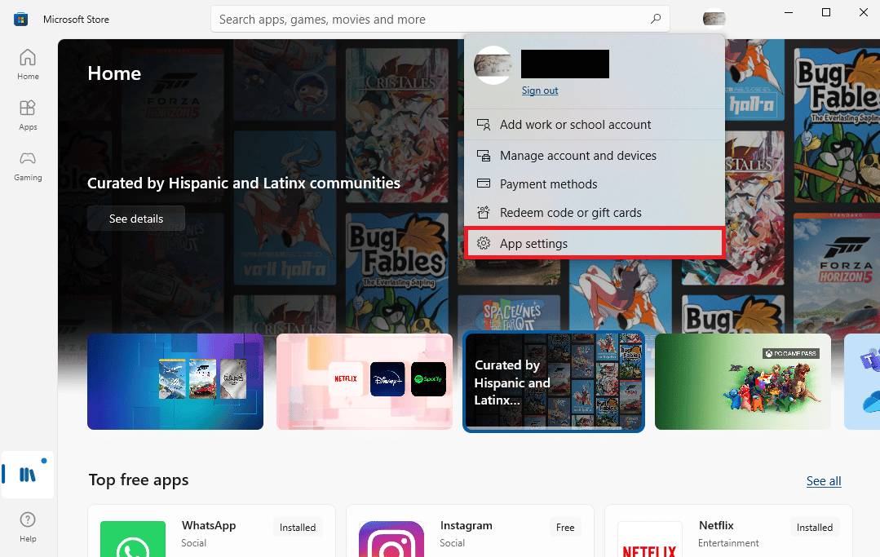Click the icon beside Add work account
The height and width of the screenshot is (557, 880).
tap(483, 125)
